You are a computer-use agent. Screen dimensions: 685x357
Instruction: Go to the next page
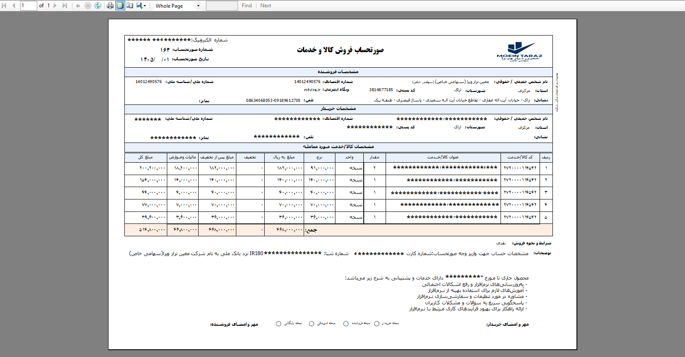pyautogui.click(x=55, y=6)
